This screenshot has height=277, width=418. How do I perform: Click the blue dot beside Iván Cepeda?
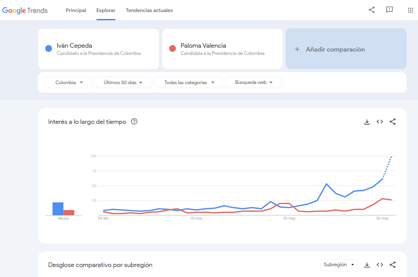click(x=49, y=49)
